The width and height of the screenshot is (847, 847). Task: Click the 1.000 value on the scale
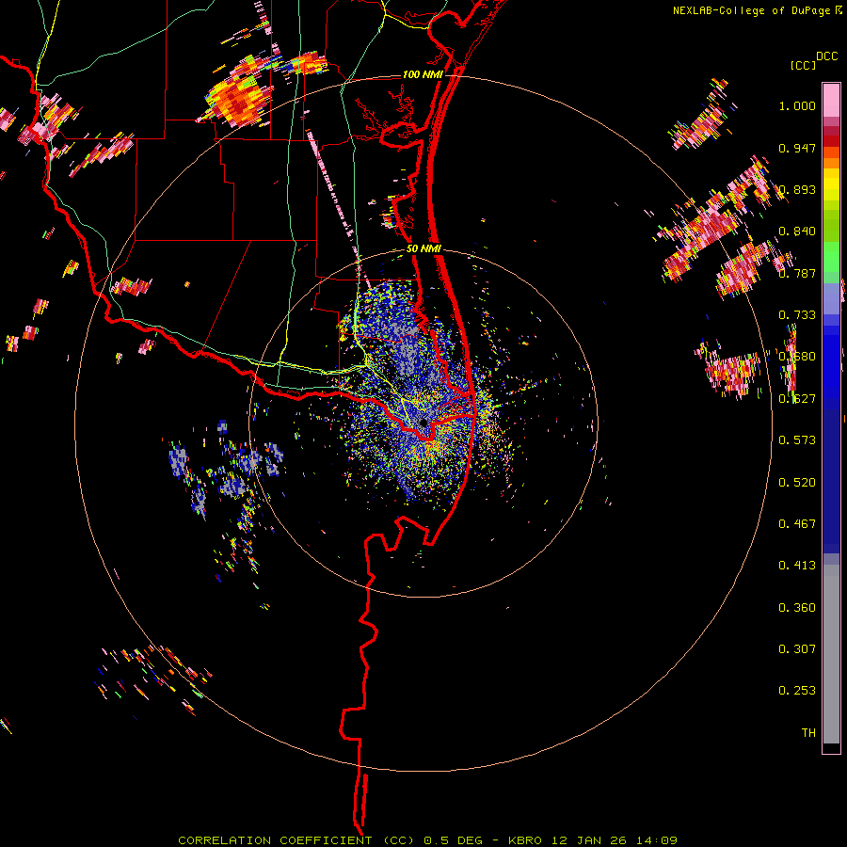click(x=797, y=105)
